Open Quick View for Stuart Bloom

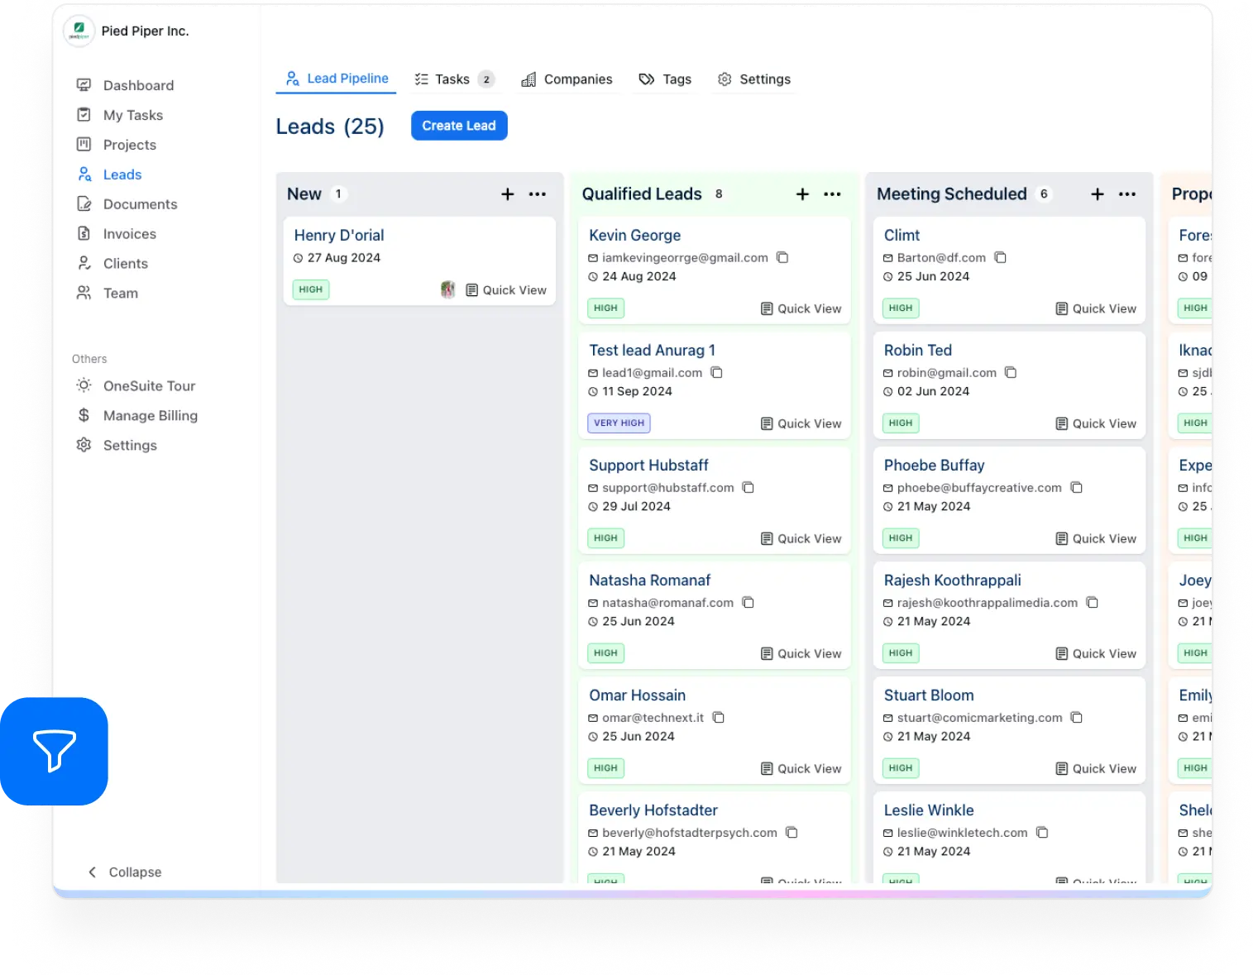(1096, 768)
